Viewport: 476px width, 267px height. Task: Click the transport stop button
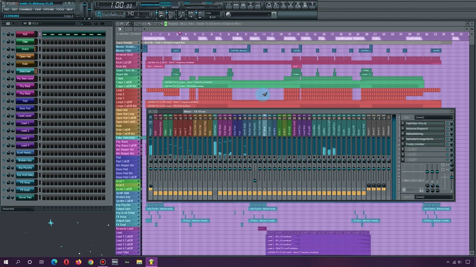113,14
